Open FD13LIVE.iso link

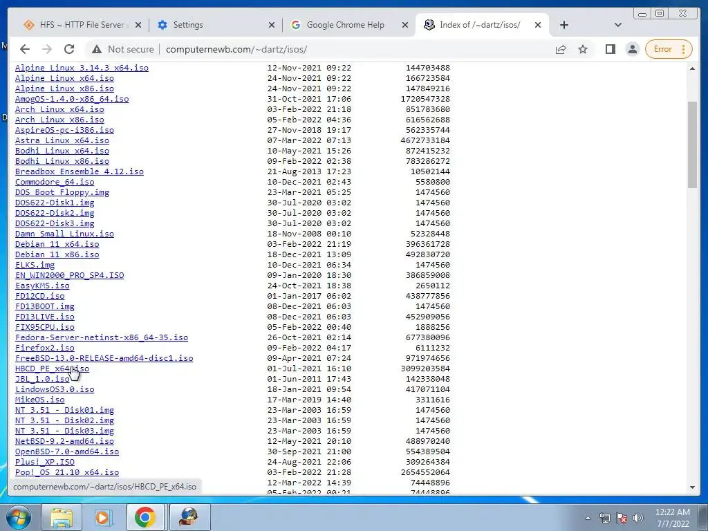tap(45, 317)
